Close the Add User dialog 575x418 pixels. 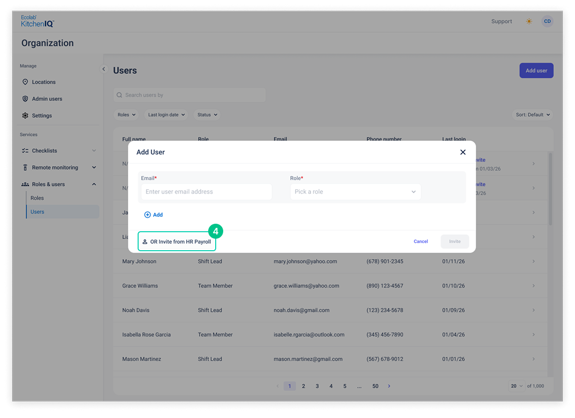coord(463,152)
